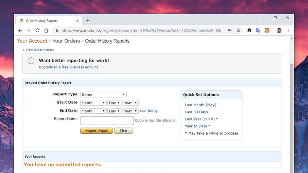Screen dimensions: 308x173
Task: Select the Order History Reports tab
Action: [49, 21]
